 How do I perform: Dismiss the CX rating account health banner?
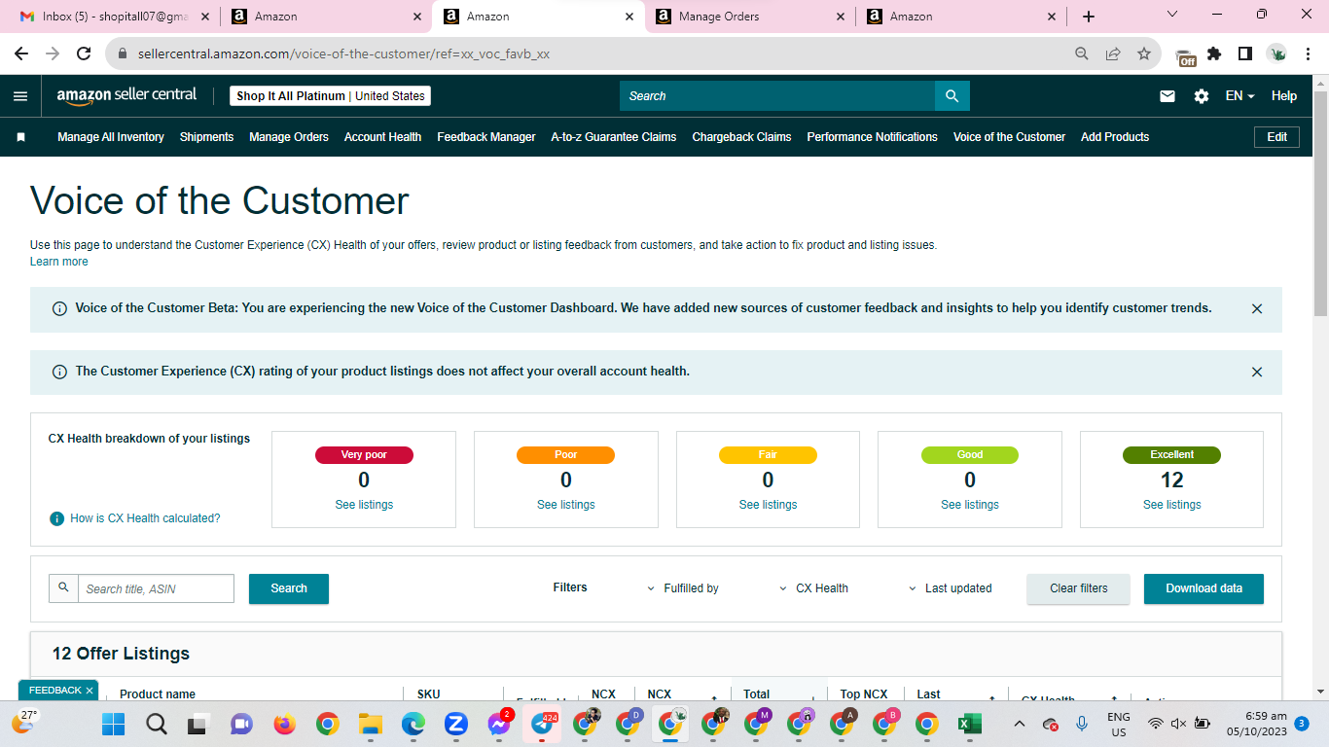(x=1257, y=372)
